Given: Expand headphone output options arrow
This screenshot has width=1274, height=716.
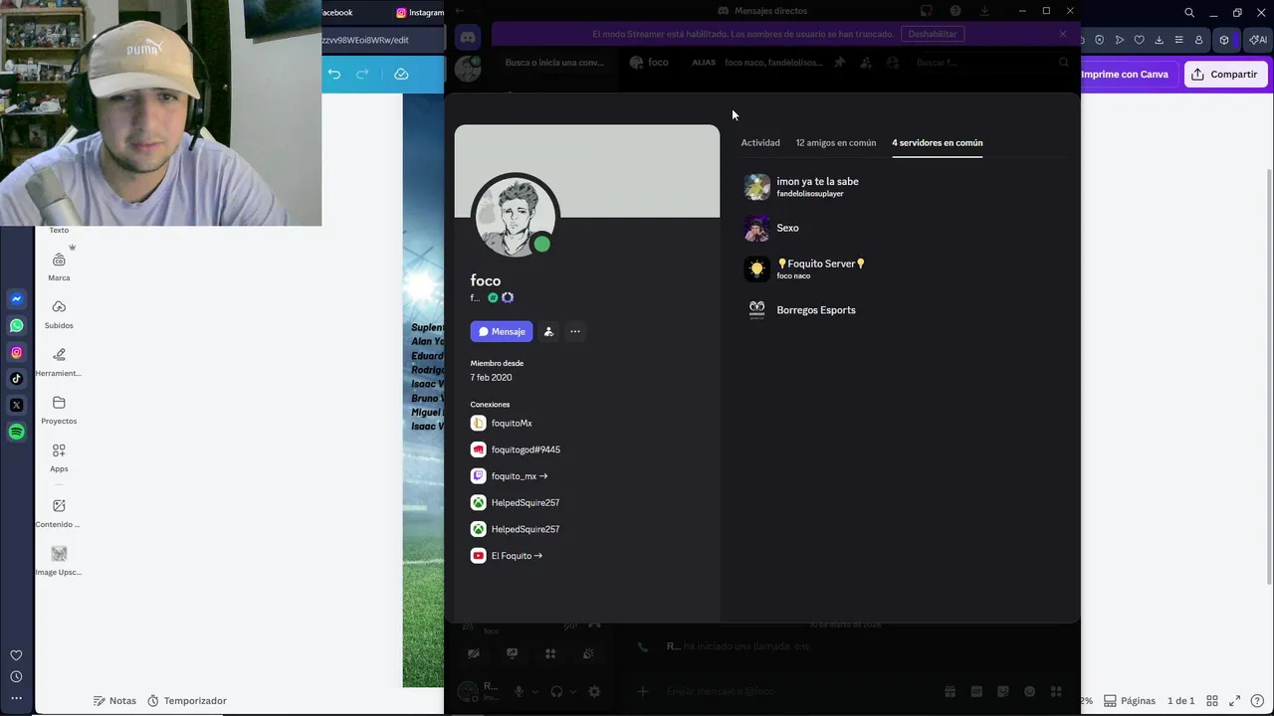Looking at the screenshot, I should click(573, 691).
